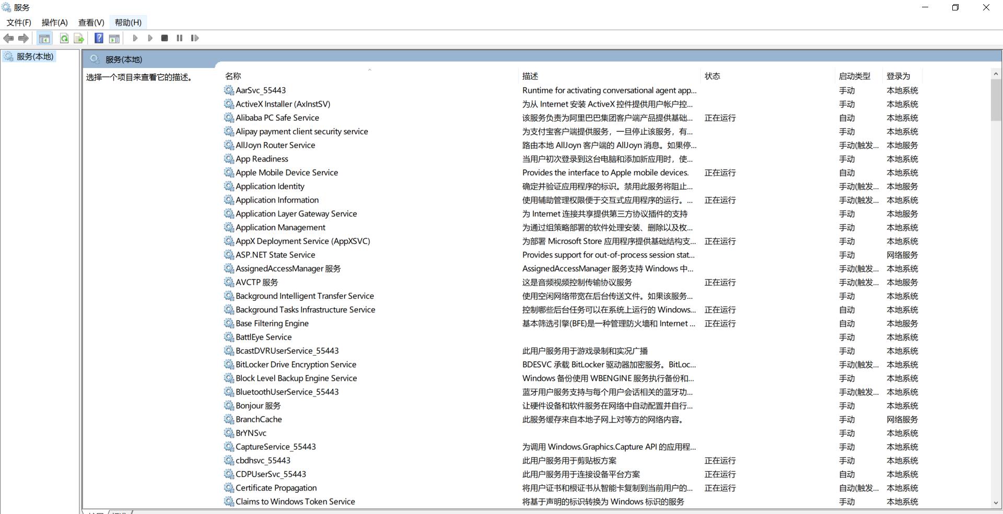Click the gear icon beside AVCTP 服务
Viewport: 1003px width, 514px height.
229,282
